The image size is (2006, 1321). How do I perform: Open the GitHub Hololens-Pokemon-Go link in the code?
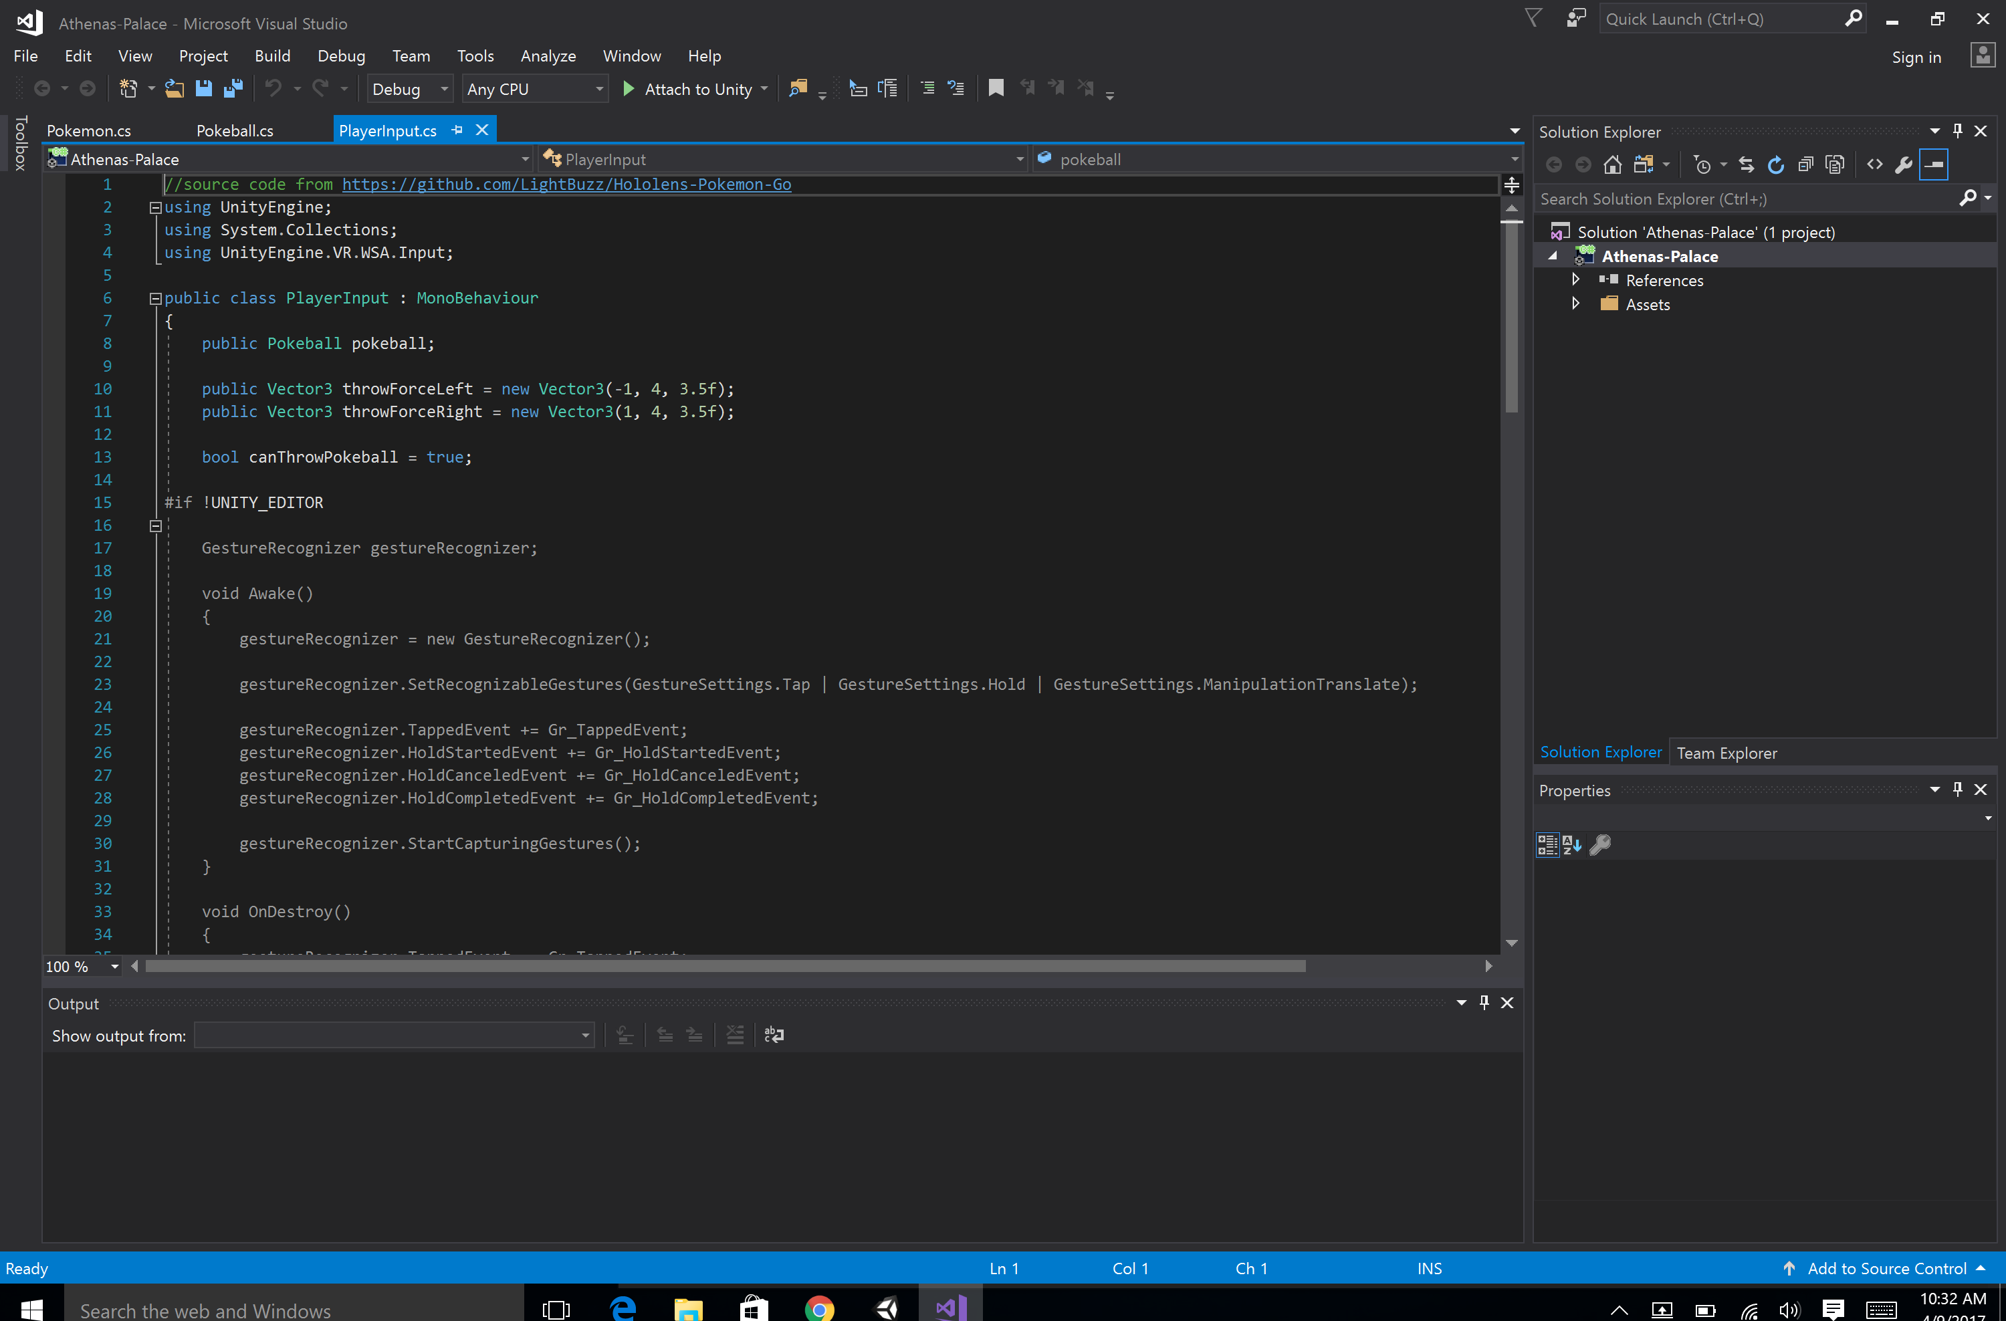click(566, 185)
